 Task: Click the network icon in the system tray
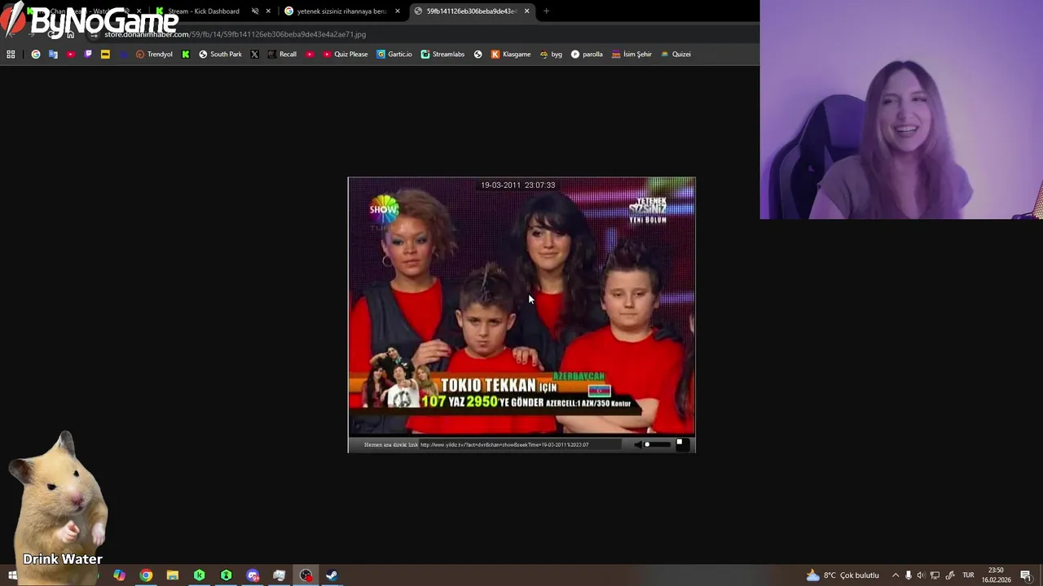(x=935, y=575)
